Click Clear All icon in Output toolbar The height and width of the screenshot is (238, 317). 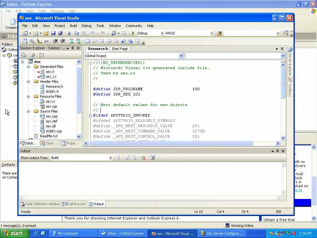pos(144,158)
